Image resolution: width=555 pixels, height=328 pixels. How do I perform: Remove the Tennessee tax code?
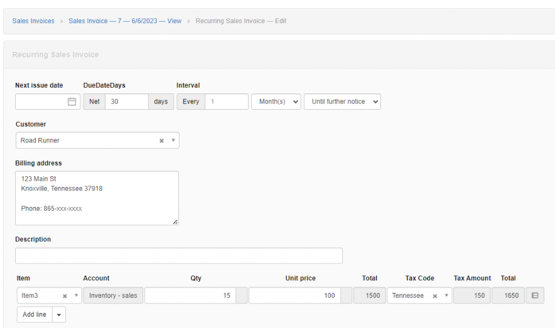pos(435,296)
